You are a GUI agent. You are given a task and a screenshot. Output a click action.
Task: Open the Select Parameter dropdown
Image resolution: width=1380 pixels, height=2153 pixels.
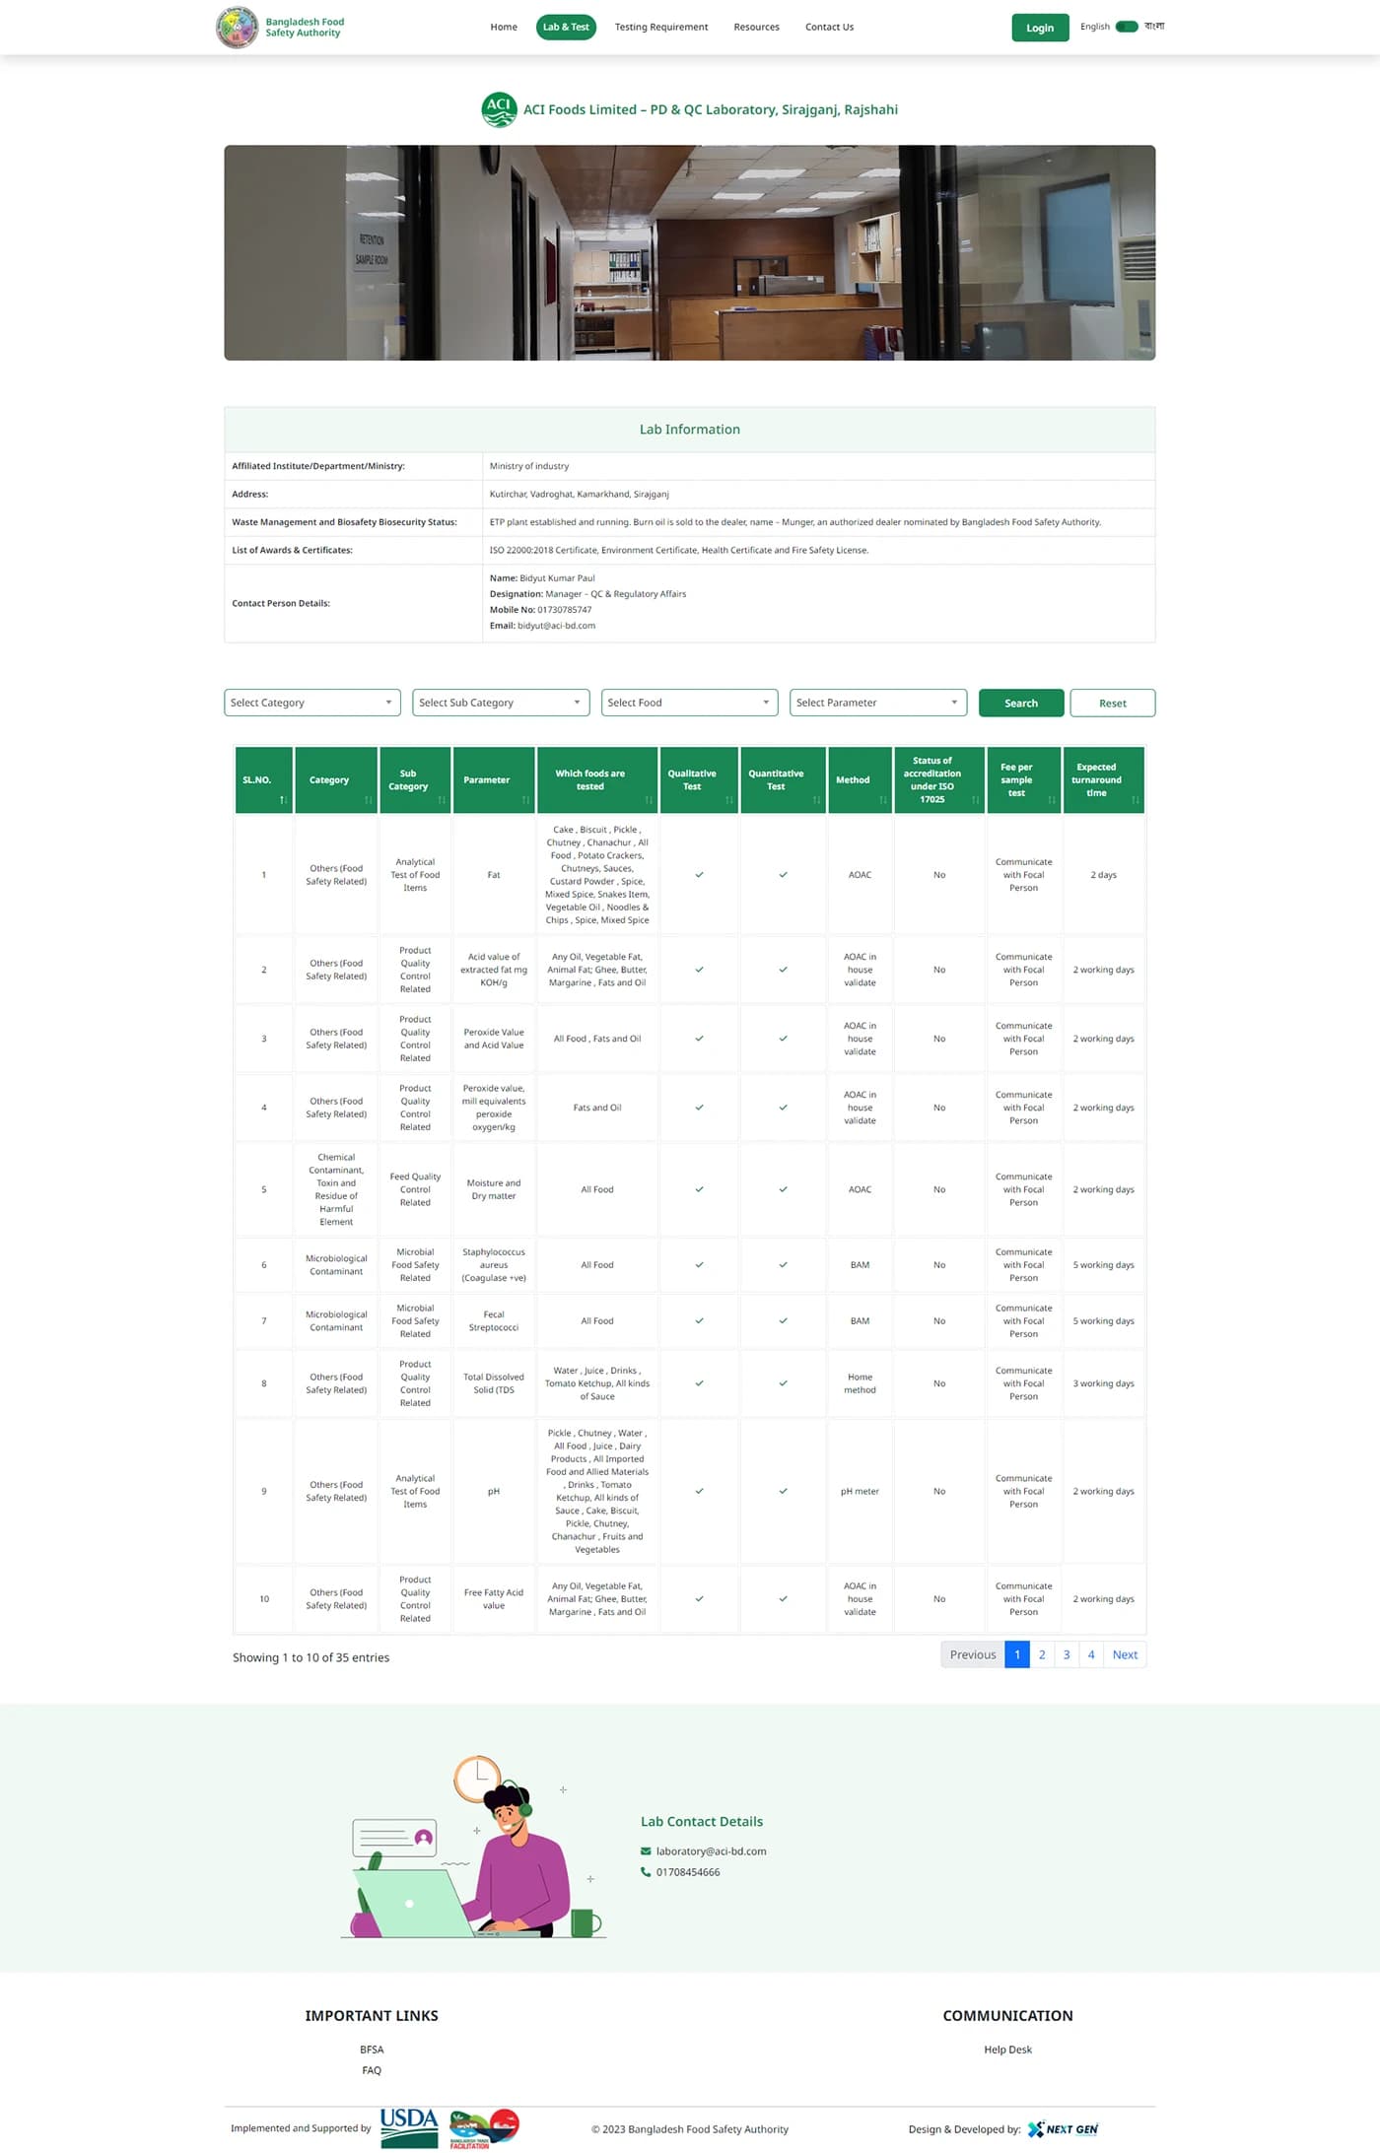(x=877, y=703)
